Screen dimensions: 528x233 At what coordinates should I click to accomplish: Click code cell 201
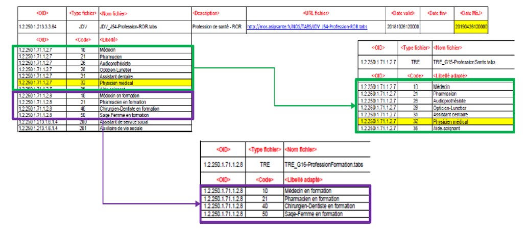coord(83,128)
